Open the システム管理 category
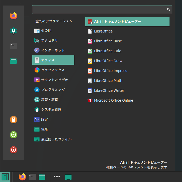Image resolution: width=182 pixels, height=182 pixels. [x=53, y=109]
